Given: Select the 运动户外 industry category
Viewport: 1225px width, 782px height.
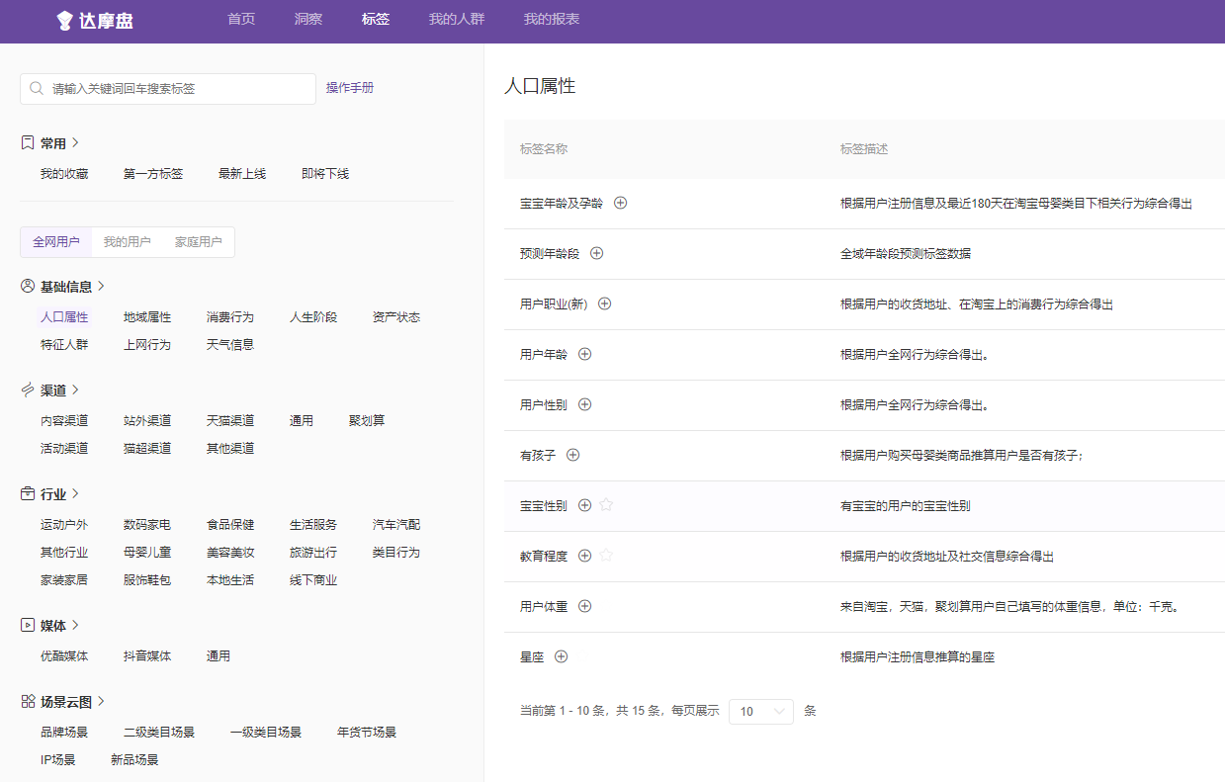Looking at the screenshot, I should click(64, 525).
